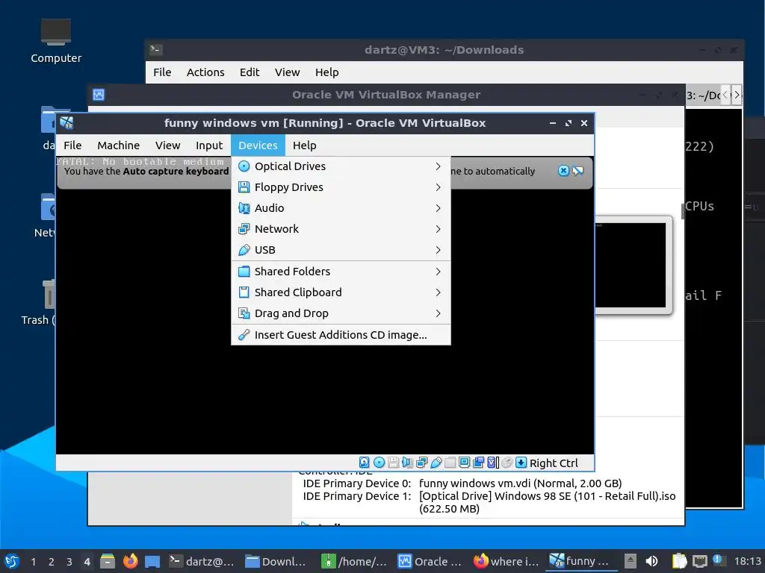Image resolution: width=765 pixels, height=573 pixels.
Task: Open the VM window View menu
Action: tap(168, 145)
